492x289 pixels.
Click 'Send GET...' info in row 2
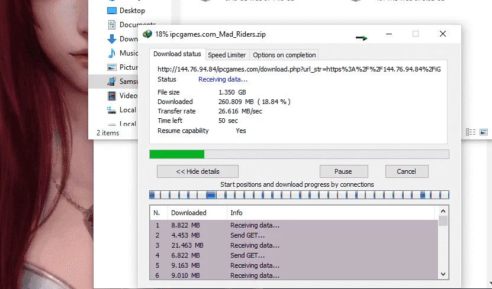(247, 235)
